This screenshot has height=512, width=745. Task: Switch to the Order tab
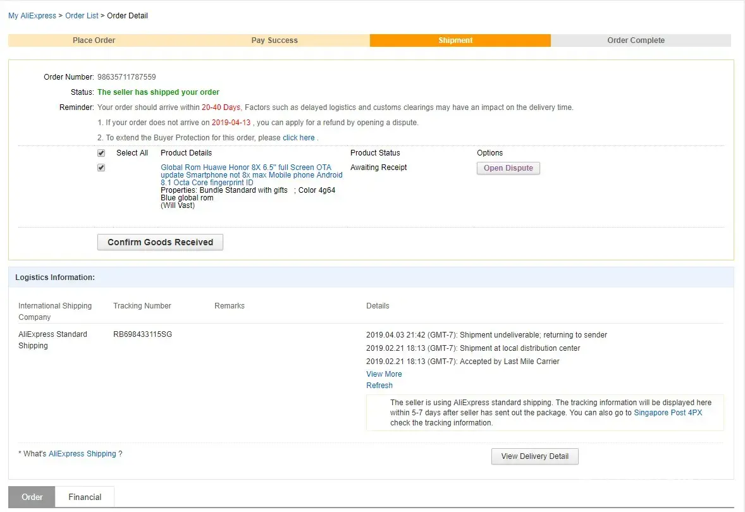tap(32, 497)
